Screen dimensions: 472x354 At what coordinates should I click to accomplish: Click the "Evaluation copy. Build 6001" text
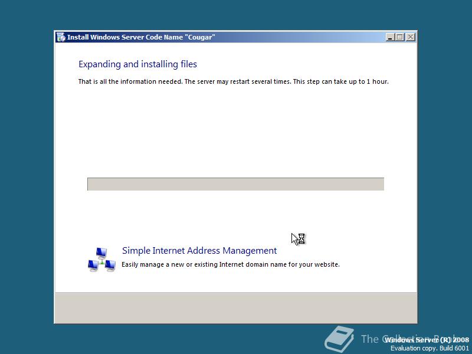[x=430, y=348]
